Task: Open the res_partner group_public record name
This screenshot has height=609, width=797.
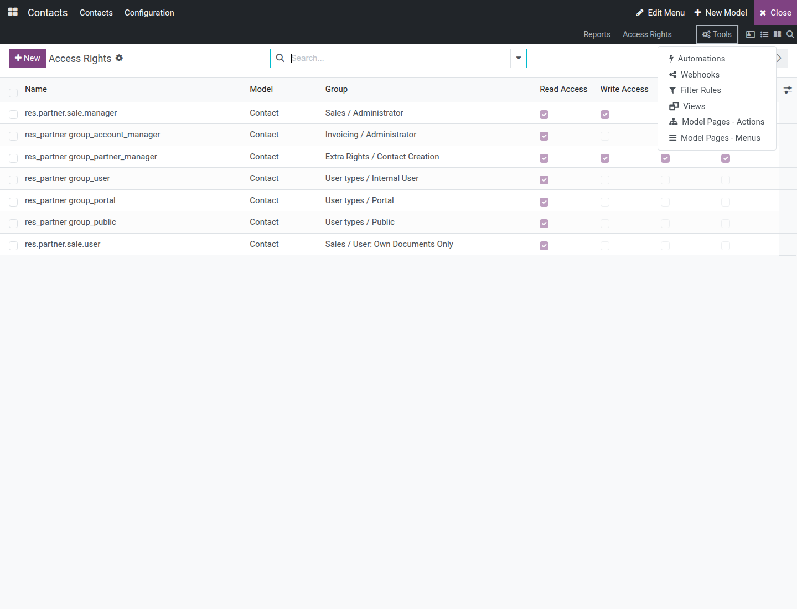Action: tap(70, 222)
